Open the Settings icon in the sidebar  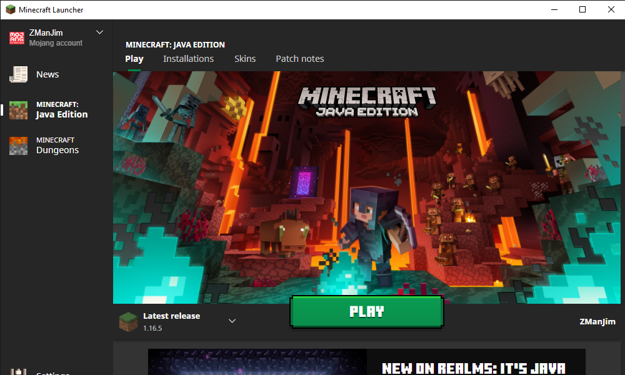[x=18, y=371]
